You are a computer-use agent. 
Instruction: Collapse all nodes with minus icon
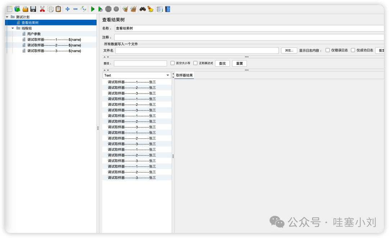(x=75, y=9)
